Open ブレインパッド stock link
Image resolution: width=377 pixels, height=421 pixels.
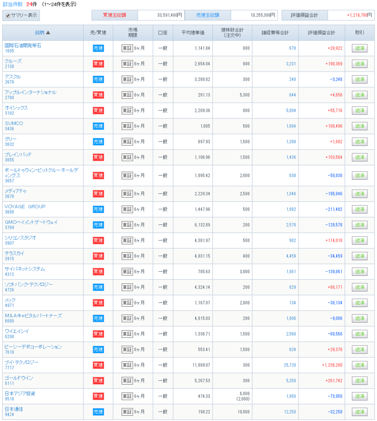click(18, 155)
